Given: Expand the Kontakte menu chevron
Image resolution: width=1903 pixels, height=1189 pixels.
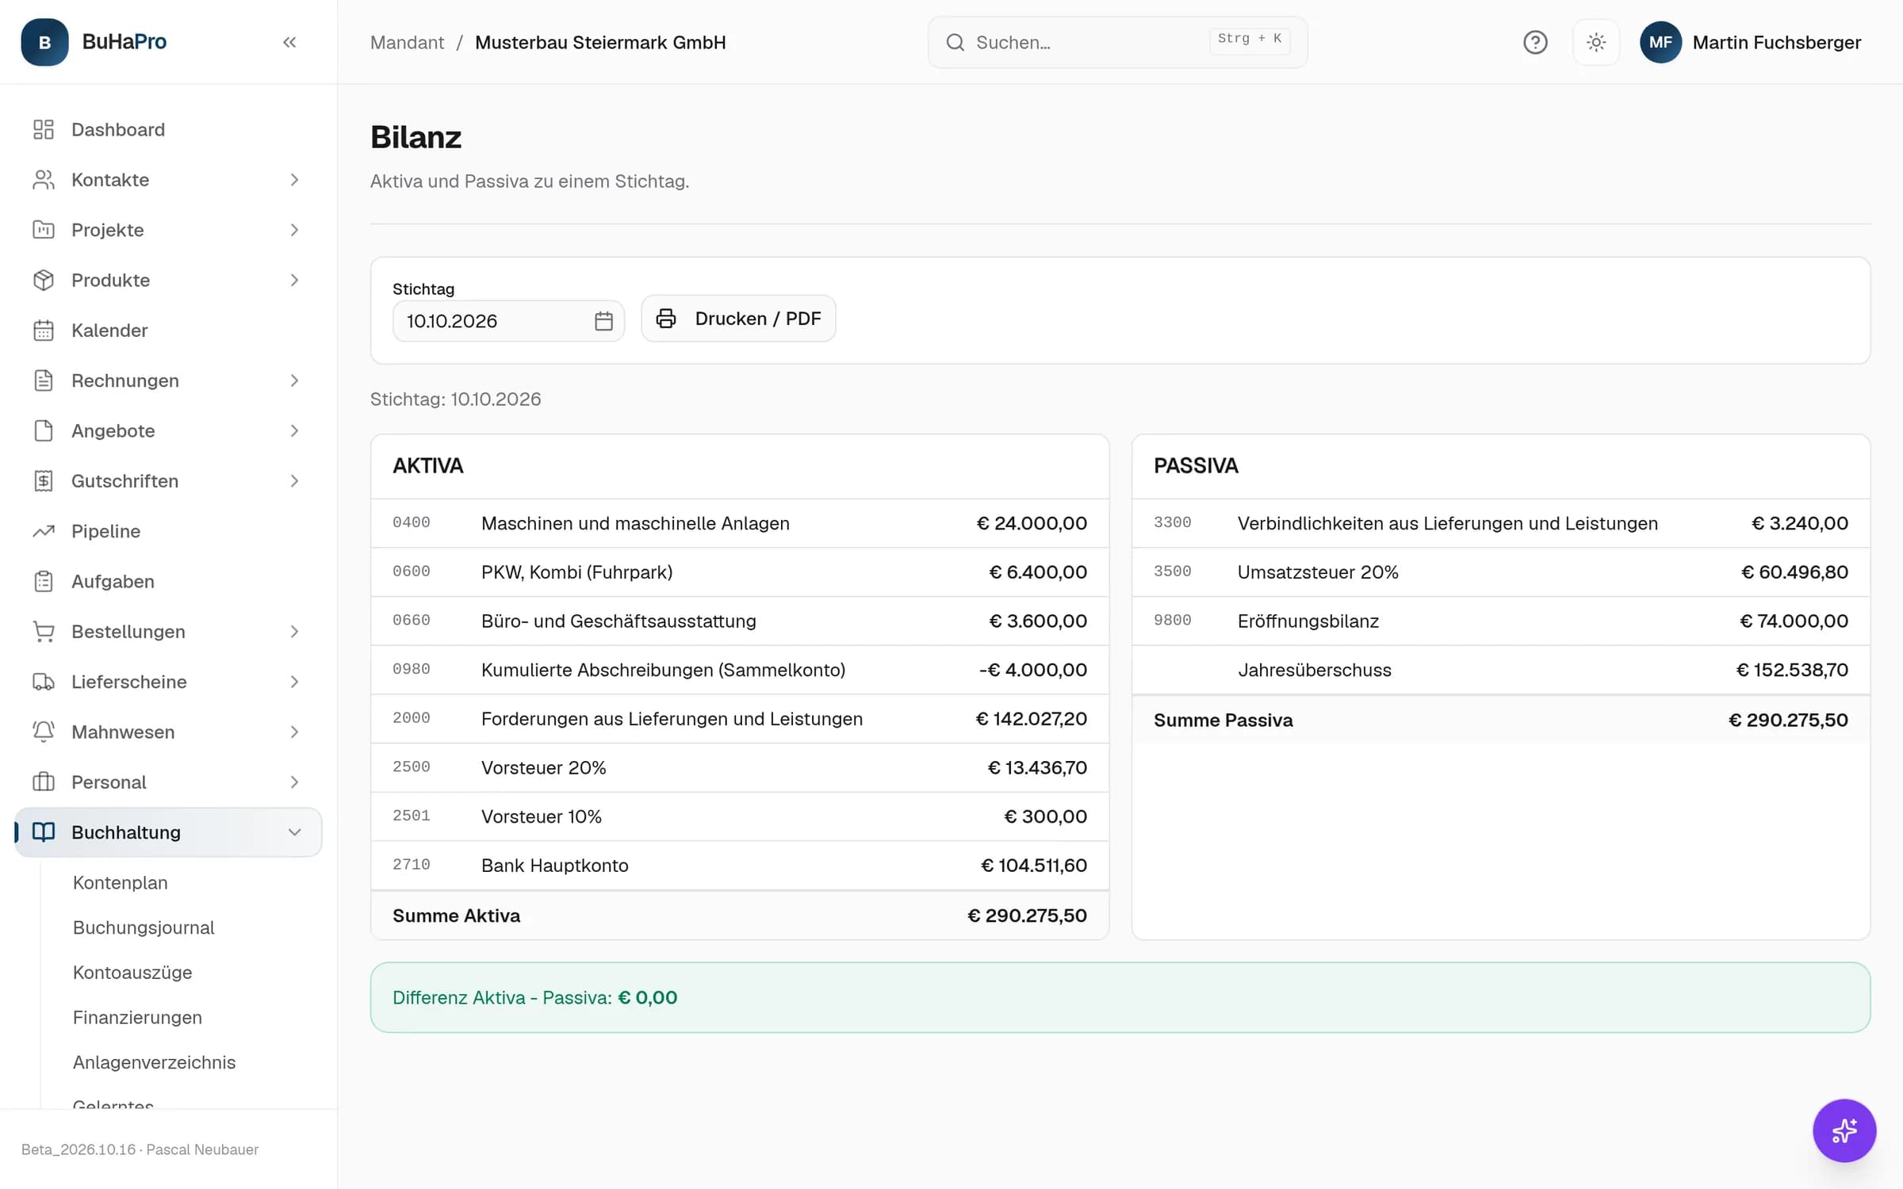Looking at the screenshot, I should click(x=294, y=180).
